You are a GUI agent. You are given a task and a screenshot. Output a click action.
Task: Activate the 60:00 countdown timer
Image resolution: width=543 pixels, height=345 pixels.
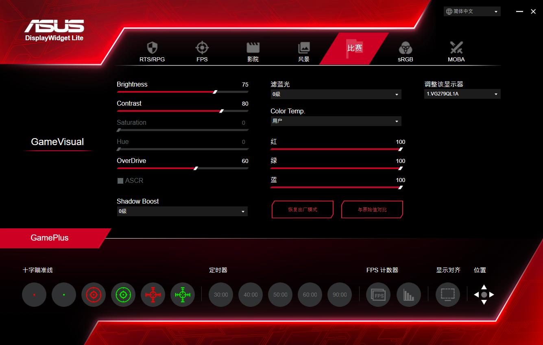pyautogui.click(x=310, y=295)
